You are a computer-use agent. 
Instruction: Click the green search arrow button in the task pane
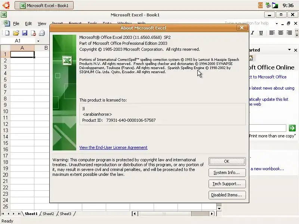pos(292,128)
